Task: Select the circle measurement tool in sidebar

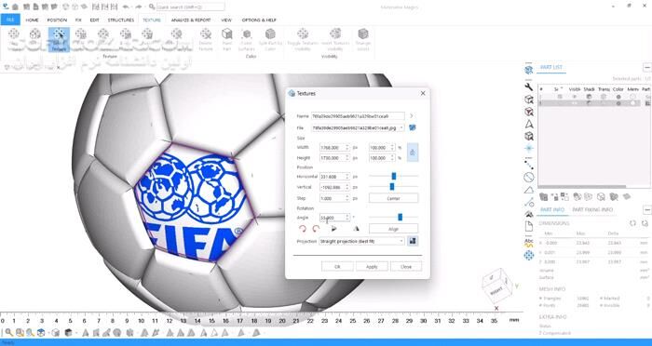Action: [528, 178]
